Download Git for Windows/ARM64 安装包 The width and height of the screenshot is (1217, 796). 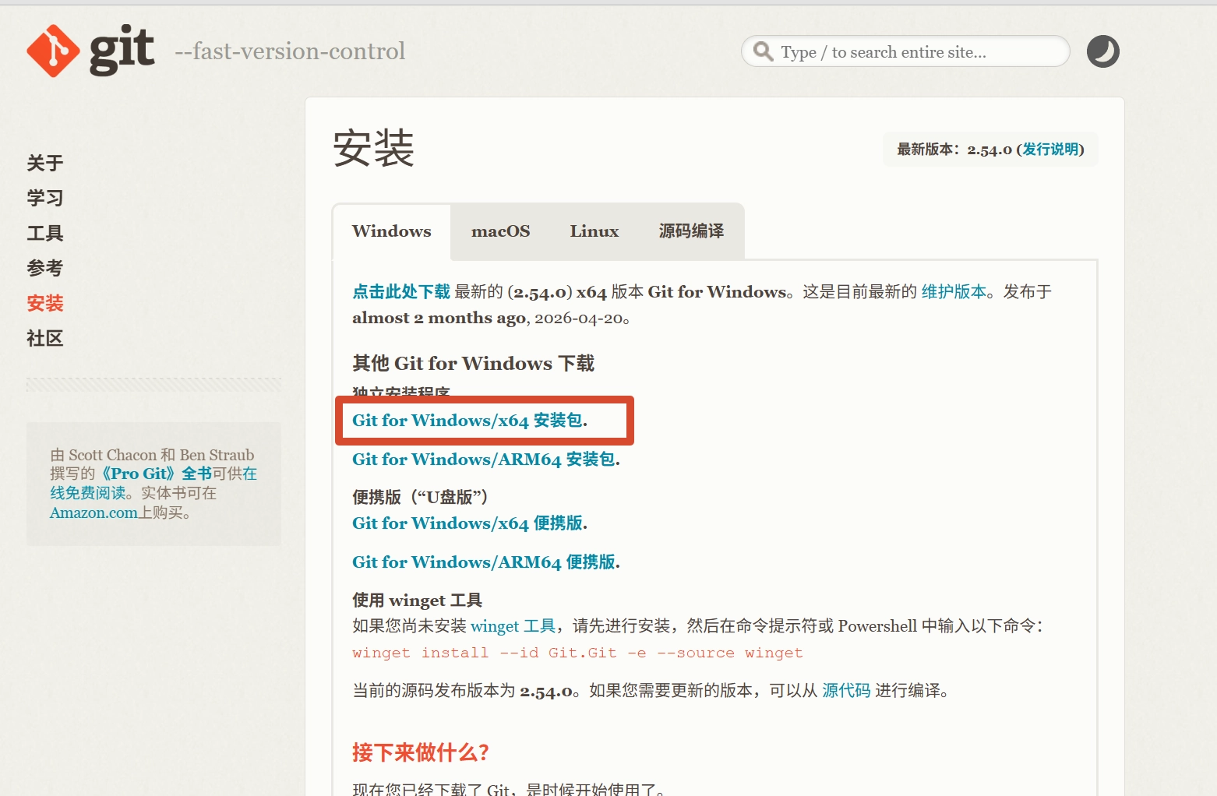coord(485,460)
